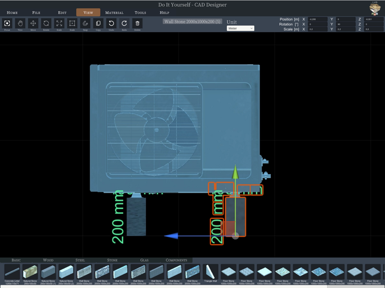Delete the selected object with trash icon
Screen dimensions: 385x288
(x=137, y=23)
